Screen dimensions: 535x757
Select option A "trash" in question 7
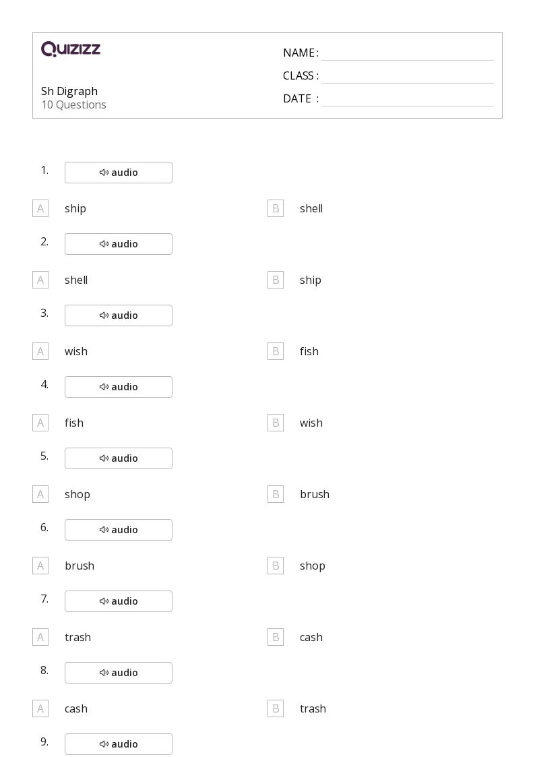40,637
